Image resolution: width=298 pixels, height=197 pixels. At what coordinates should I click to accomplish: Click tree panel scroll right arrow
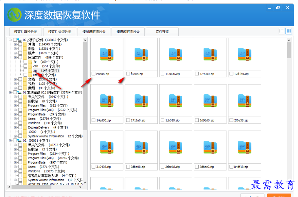[80, 187]
